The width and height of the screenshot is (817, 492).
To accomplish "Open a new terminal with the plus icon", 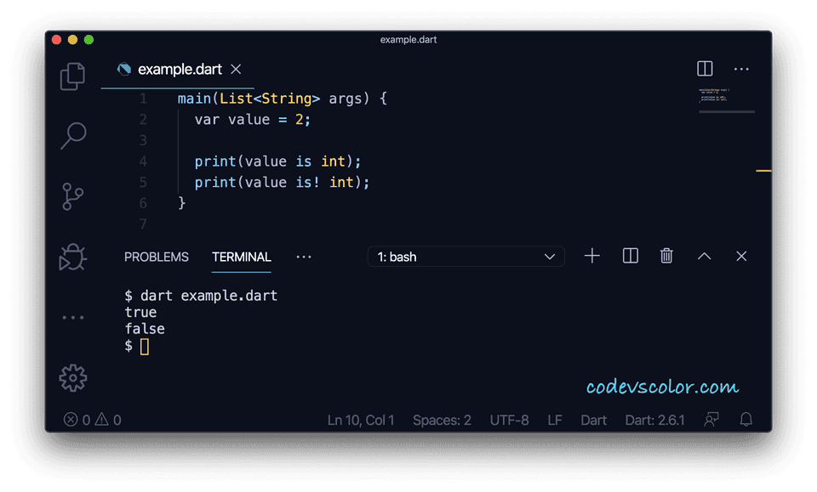I will [x=591, y=256].
